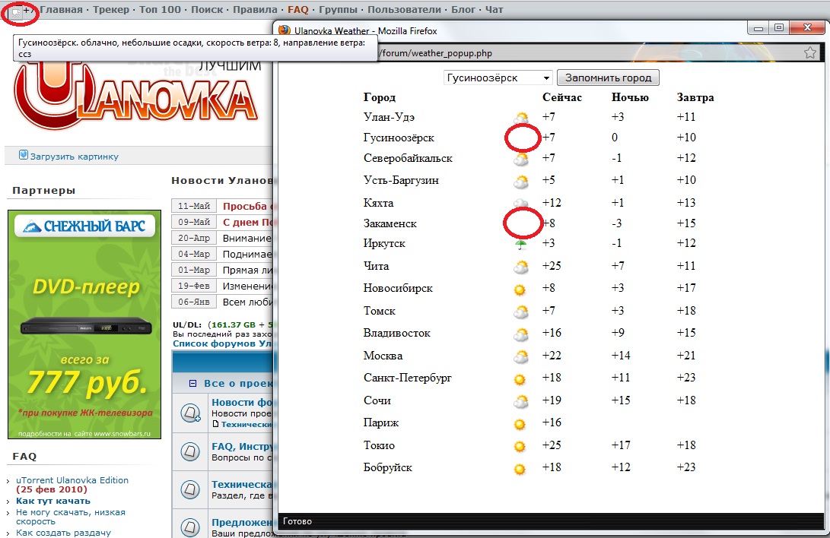Open Трекер in the top navigation
Viewport: 830px width, 538px height.
pyautogui.click(x=111, y=10)
